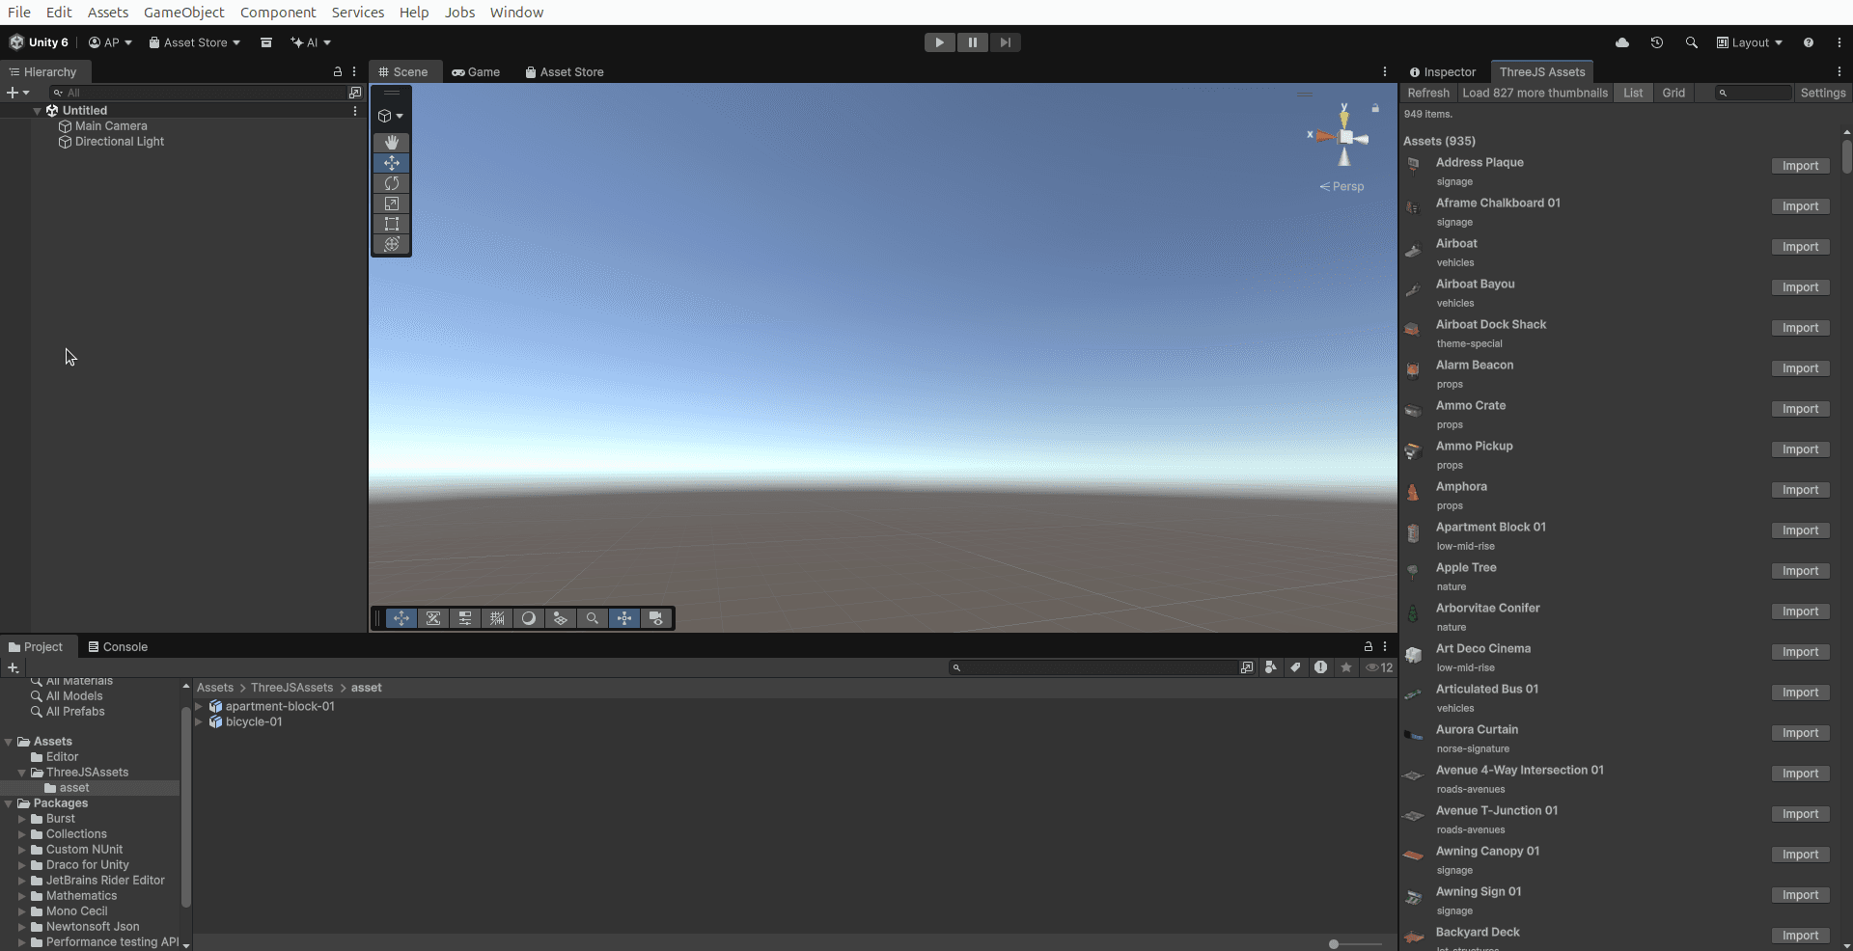Select the Rect transform tool

click(x=392, y=224)
